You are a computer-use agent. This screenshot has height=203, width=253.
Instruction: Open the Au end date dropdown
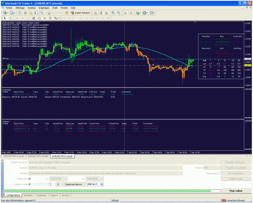pyautogui.click(x=102, y=179)
